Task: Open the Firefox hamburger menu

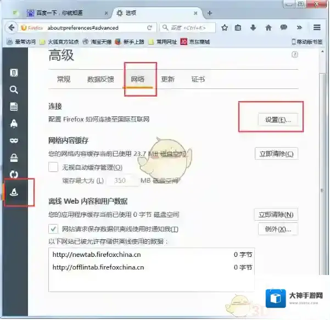Action: [x=317, y=27]
